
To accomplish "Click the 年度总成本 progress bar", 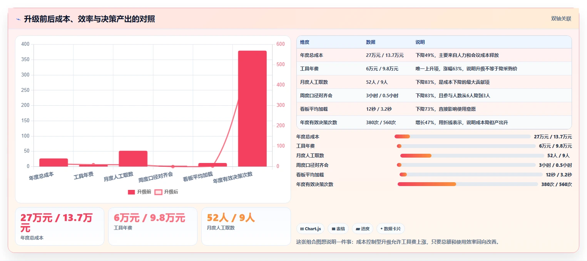I will tap(463, 136).
